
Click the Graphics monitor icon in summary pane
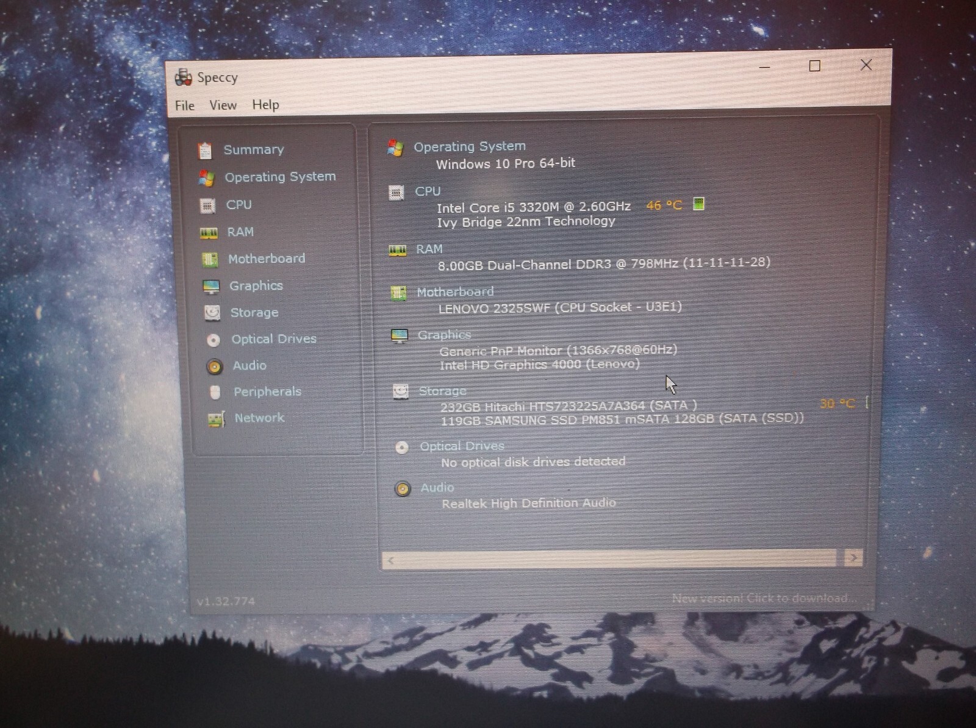[400, 335]
